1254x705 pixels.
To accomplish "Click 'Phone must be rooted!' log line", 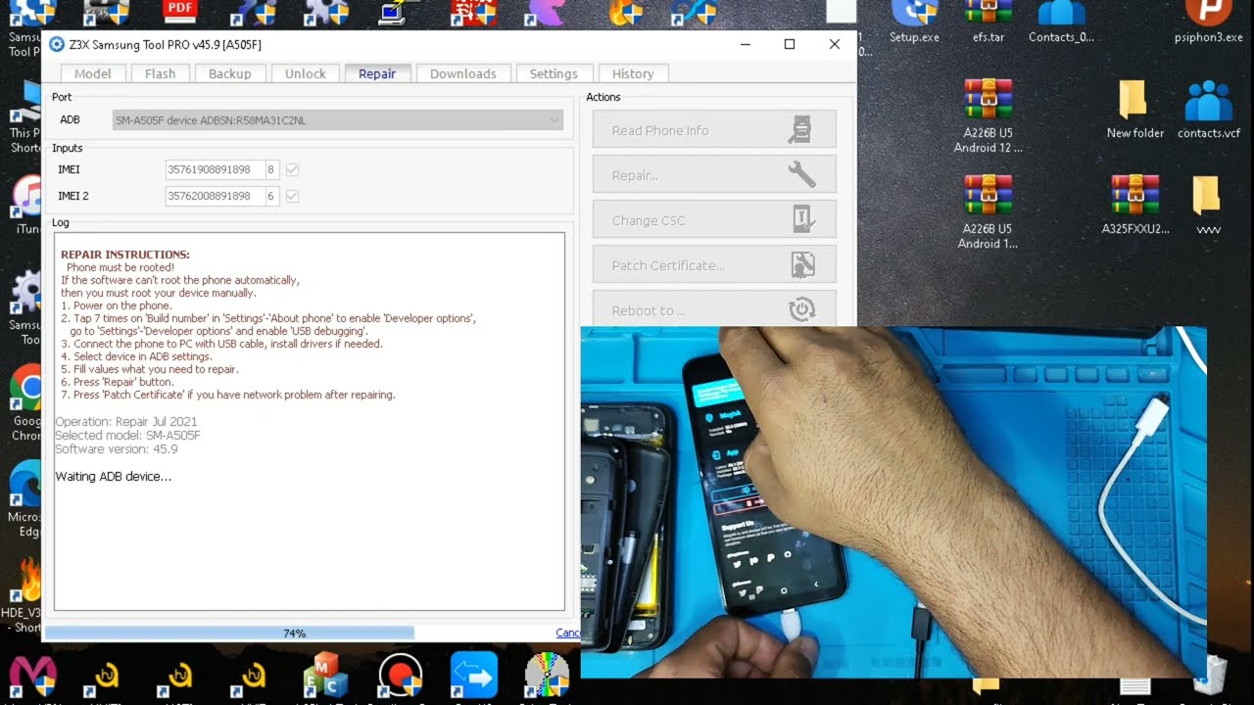I will [x=121, y=267].
